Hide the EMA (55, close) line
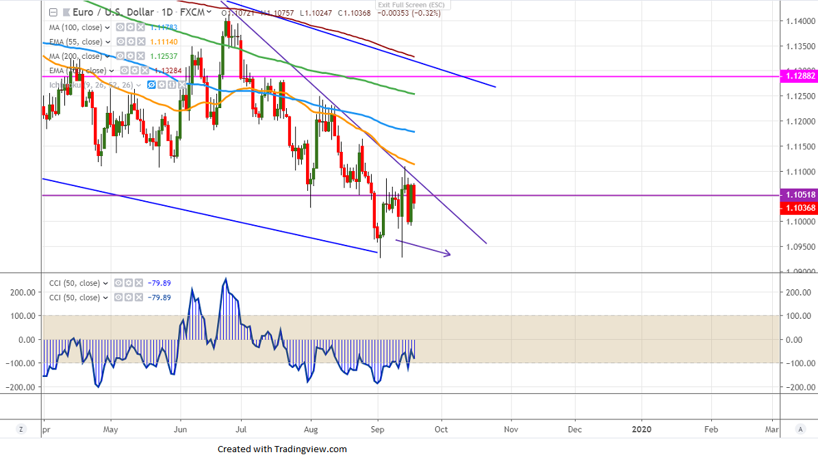818x459 pixels. click(120, 42)
